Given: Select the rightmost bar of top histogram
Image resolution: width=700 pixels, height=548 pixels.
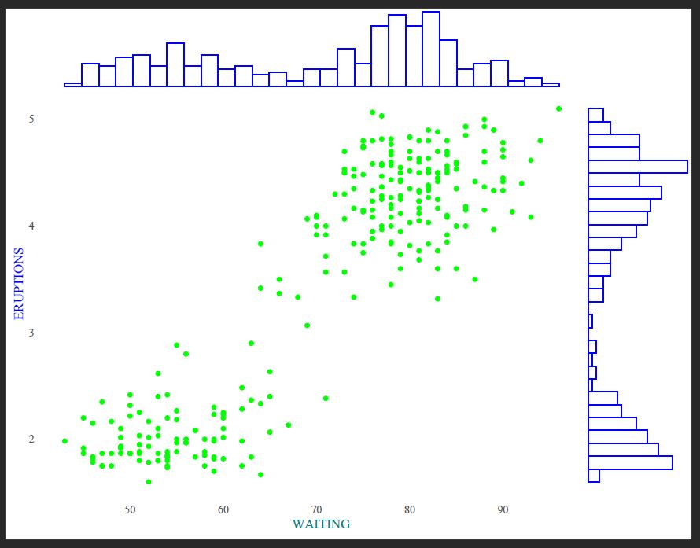Looking at the screenshot, I should pyautogui.click(x=551, y=84).
